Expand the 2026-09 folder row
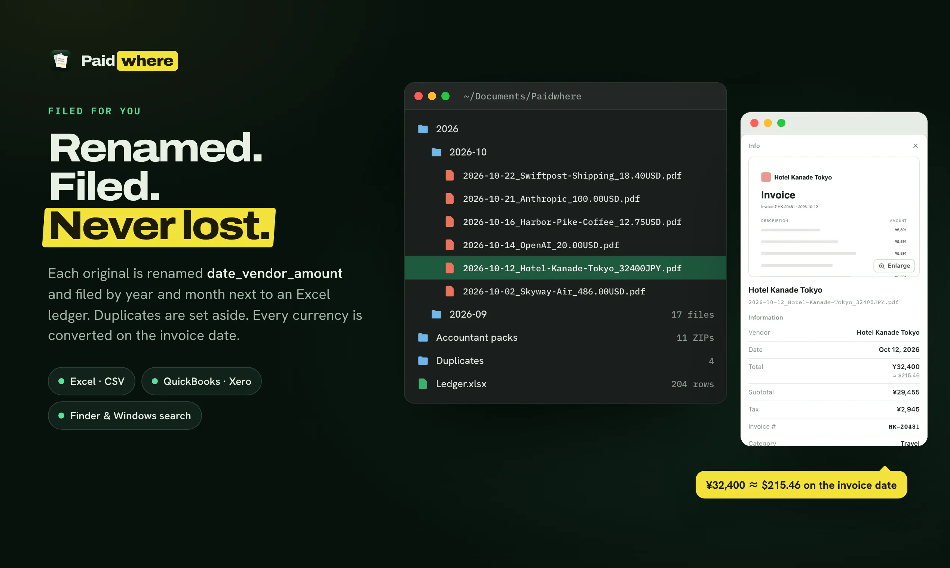The width and height of the screenshot is (950, 568). 566,315
